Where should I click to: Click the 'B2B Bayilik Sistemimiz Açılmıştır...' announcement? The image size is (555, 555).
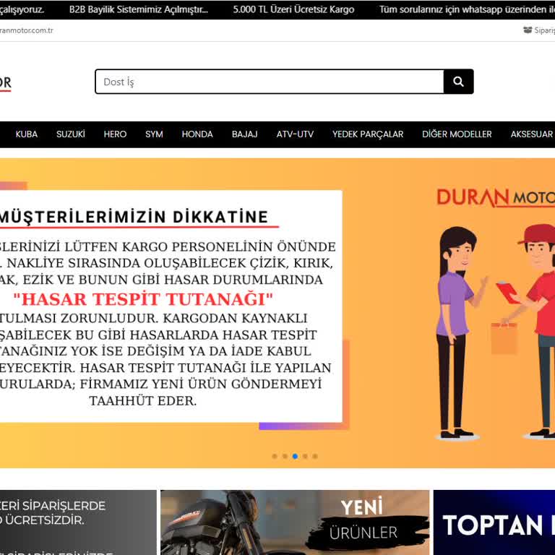[139, 9]
